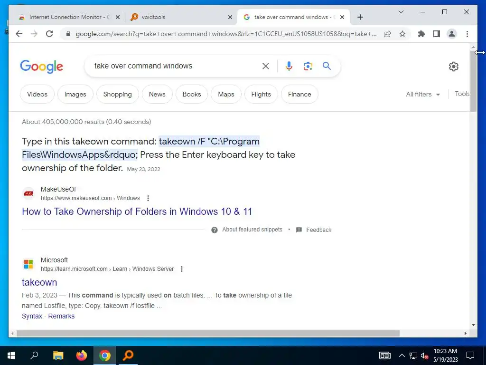Open Everything search app in taskbar

tap(128, 355)
